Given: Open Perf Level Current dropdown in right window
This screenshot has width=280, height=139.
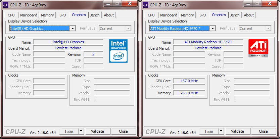Looking at the screenshot, I should [x=255, y=29].
